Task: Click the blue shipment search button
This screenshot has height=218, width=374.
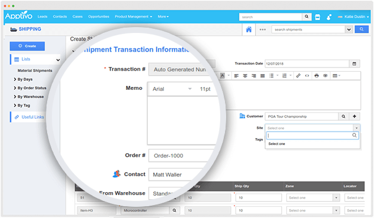Action: pos(362,29)
